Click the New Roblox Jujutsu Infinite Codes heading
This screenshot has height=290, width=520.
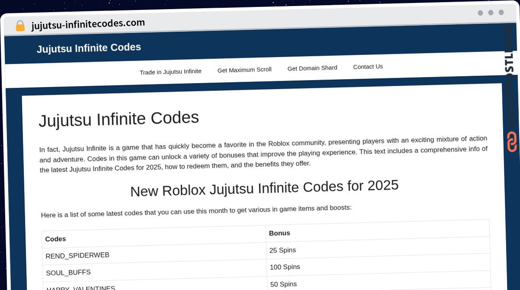(x=264, y=188)
